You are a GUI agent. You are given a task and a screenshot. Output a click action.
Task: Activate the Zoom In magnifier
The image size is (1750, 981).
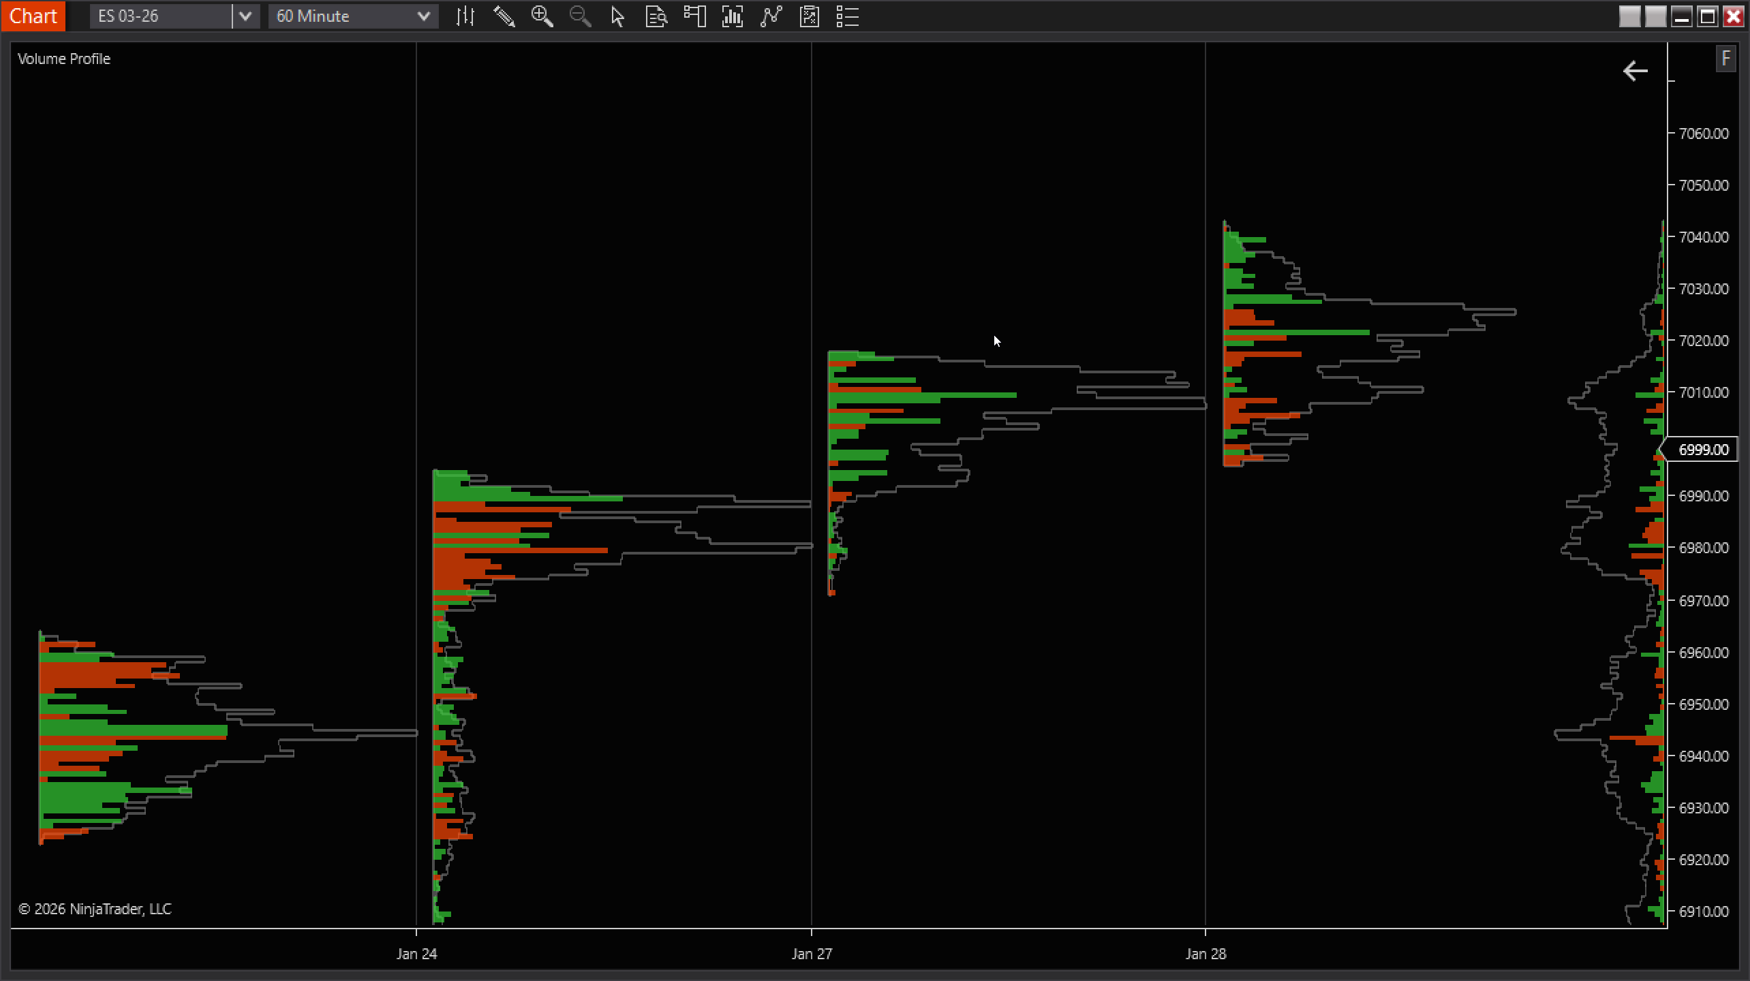[x=542, y=16]
